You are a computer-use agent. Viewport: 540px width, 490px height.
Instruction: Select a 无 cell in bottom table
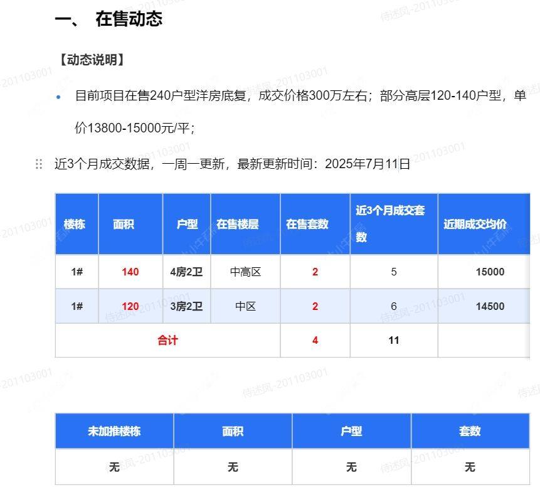pyautogui.click(x=115, y=467)
